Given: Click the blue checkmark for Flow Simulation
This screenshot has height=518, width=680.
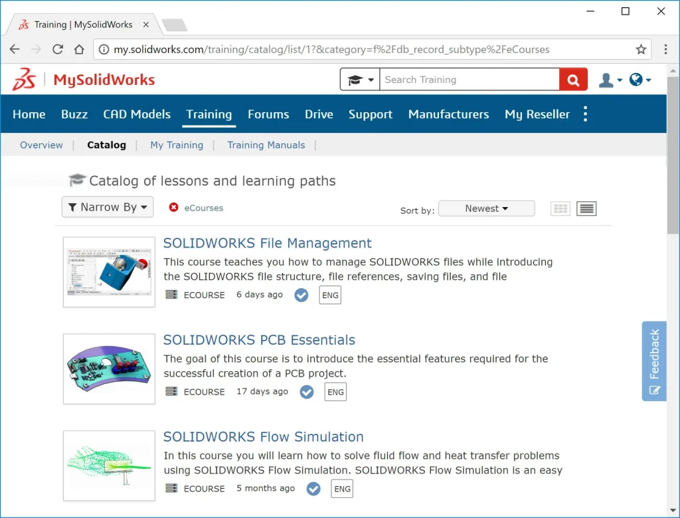Looking at the screenshot, I should coord(313,489).
